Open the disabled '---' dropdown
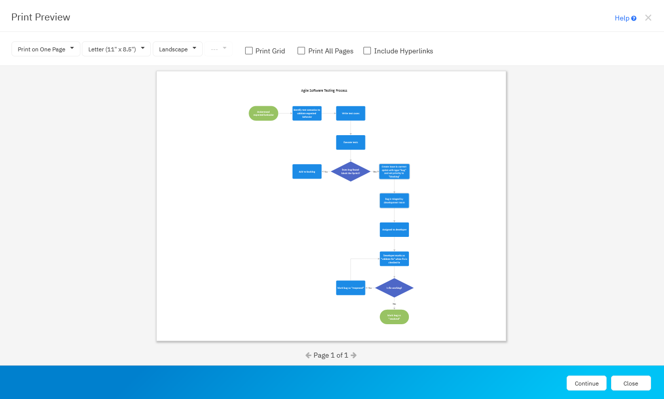This screenshot has height=399, width=664. click(x=219, y=49)
